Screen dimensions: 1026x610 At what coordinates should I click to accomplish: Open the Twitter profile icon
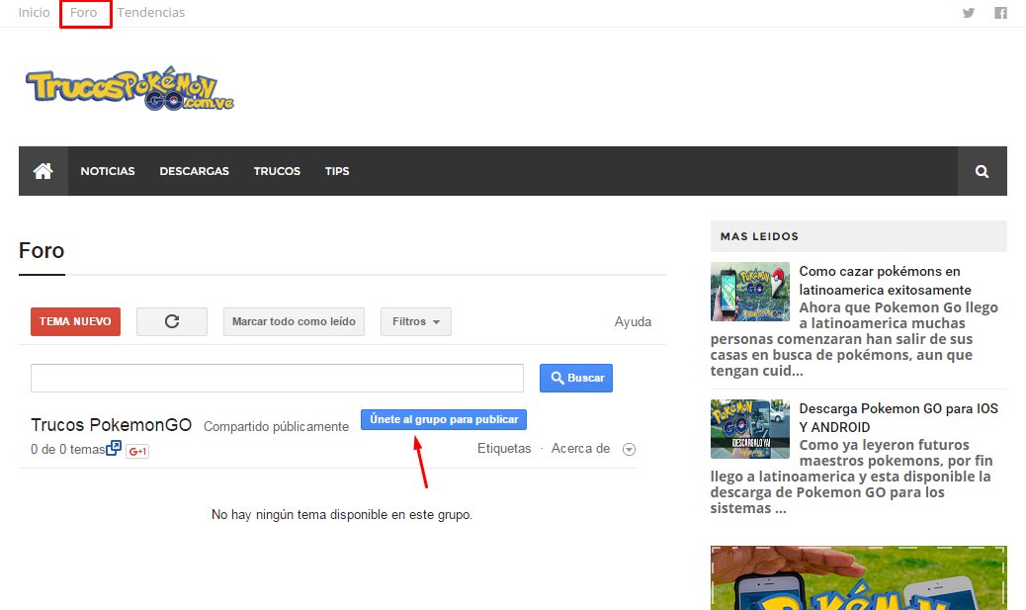tap(969, 13)
